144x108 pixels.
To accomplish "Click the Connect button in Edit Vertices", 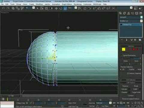I will 130,96.
